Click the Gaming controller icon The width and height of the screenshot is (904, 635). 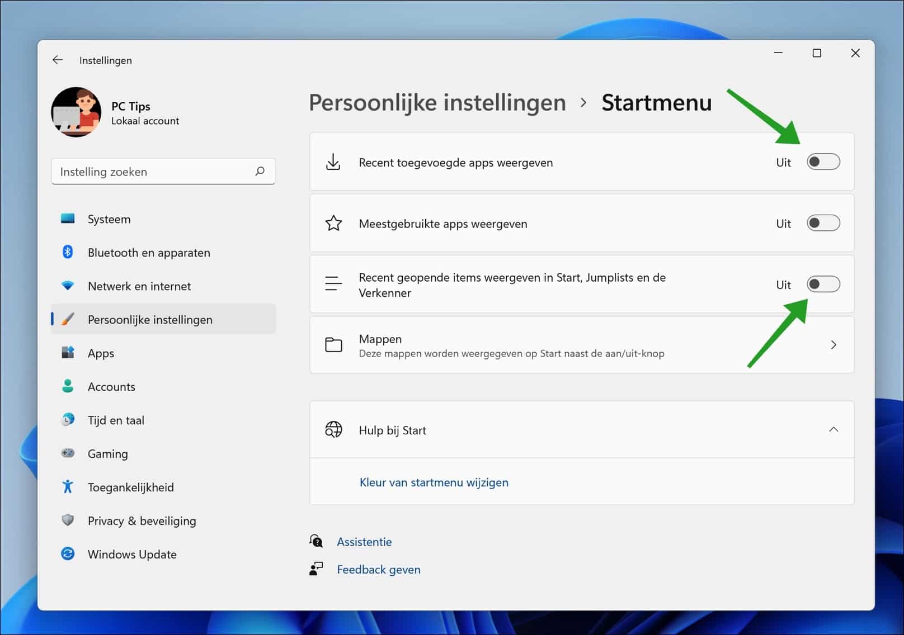coord(68,453)
